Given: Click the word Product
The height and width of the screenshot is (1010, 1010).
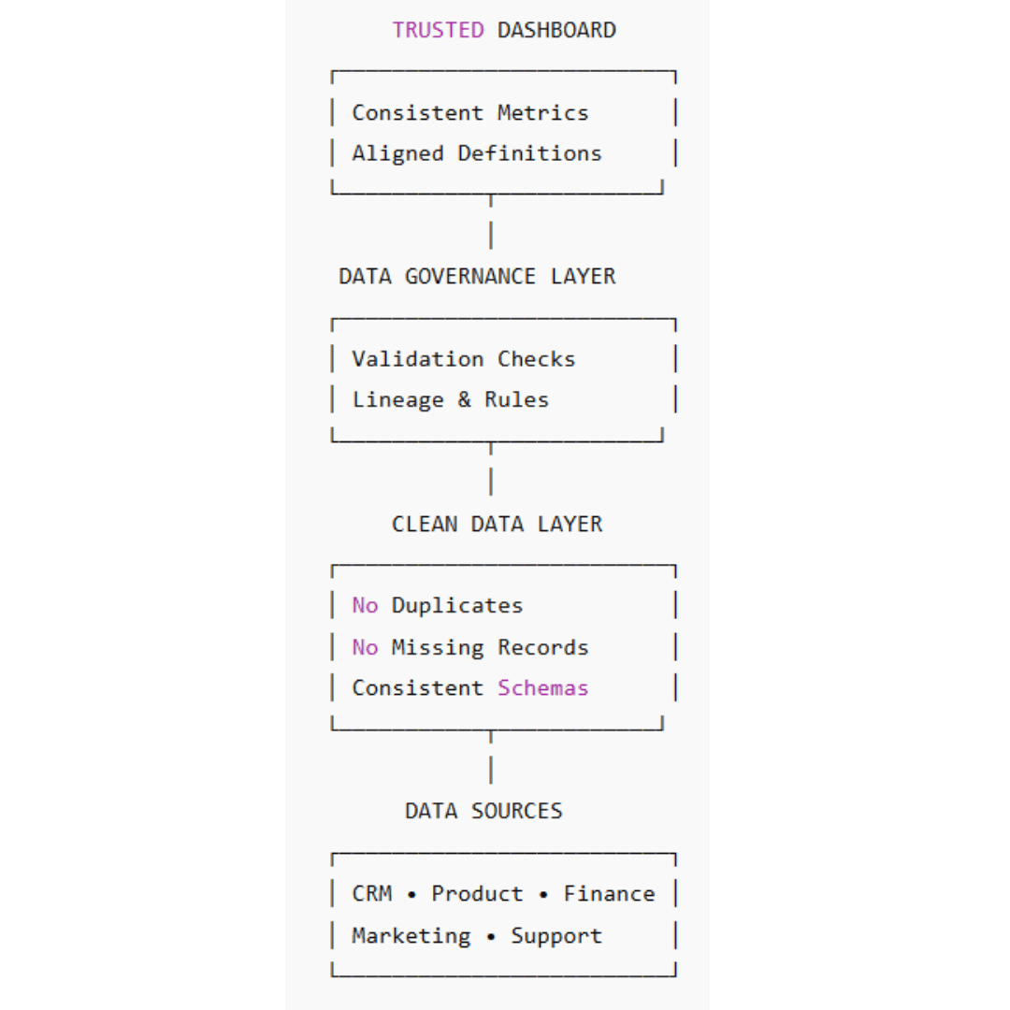Looking at the screenshot, I should [477, 894].
